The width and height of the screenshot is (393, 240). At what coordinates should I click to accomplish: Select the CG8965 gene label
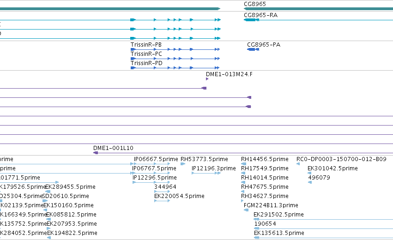coord(254,4)
